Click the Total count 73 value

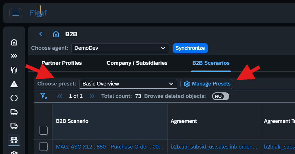click(138, 96)
